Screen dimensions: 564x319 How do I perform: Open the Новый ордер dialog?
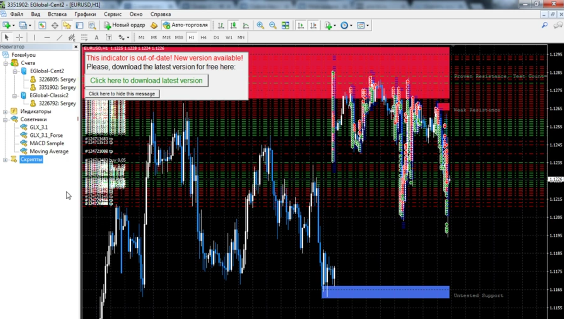coord(124,25)
